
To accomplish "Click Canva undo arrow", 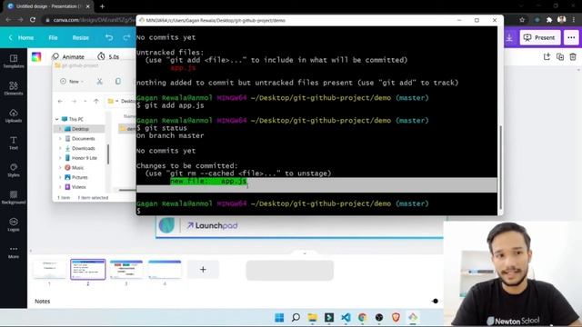I will 109,37.
